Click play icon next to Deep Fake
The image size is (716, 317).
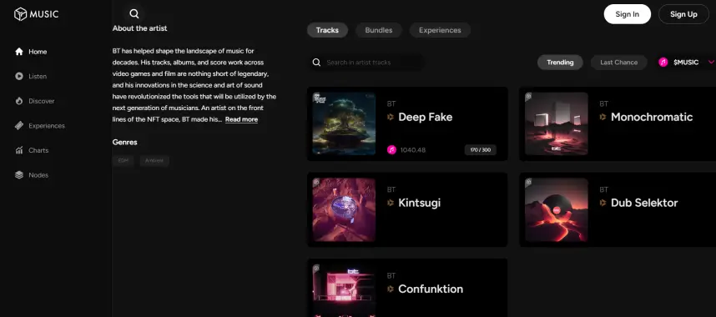click(x=391, y=117)
